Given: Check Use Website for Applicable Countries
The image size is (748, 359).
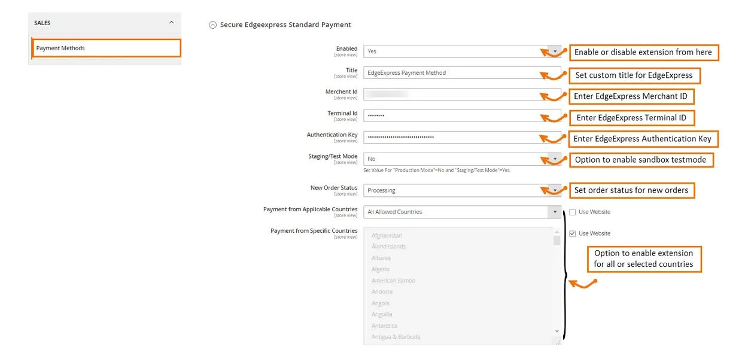Looking at the screenshot, I should pyautogui.click(x=572, y=212).
